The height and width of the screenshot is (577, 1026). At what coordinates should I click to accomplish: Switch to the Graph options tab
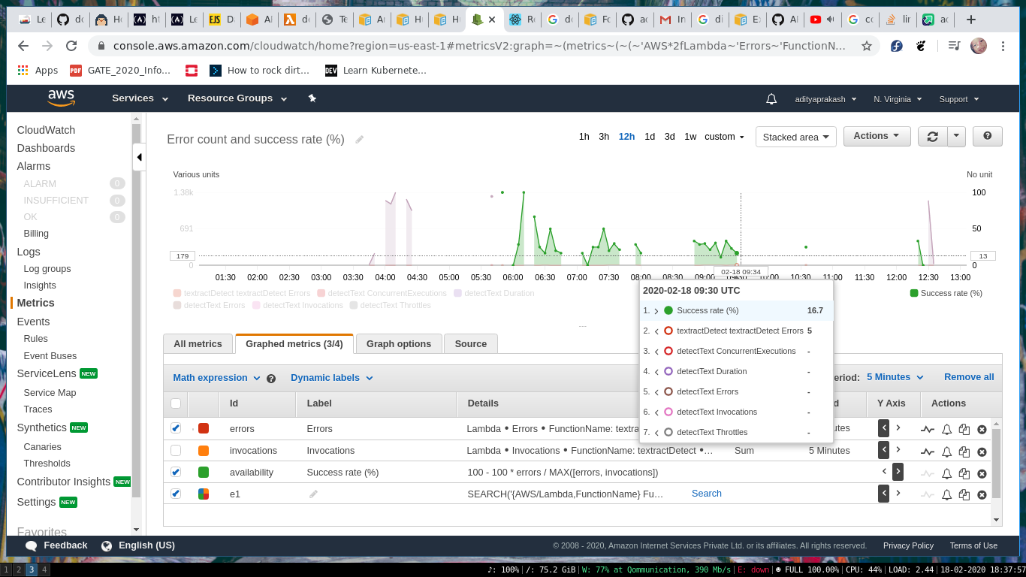pos(399,344)
